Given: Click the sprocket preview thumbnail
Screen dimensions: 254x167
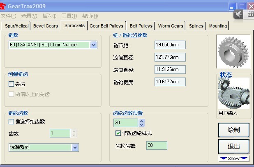Looking at the screenshot, I should point(233,52).
